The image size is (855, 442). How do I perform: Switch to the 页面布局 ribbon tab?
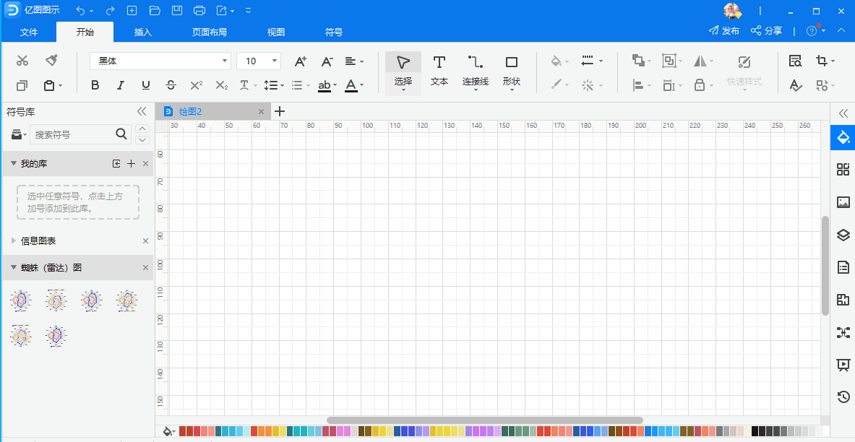tap(210, 32)
